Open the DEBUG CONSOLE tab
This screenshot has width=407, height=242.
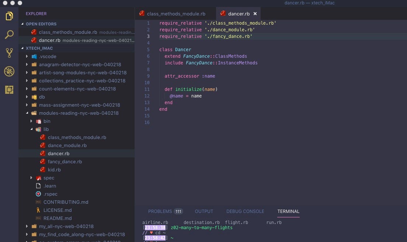point(245,211)
